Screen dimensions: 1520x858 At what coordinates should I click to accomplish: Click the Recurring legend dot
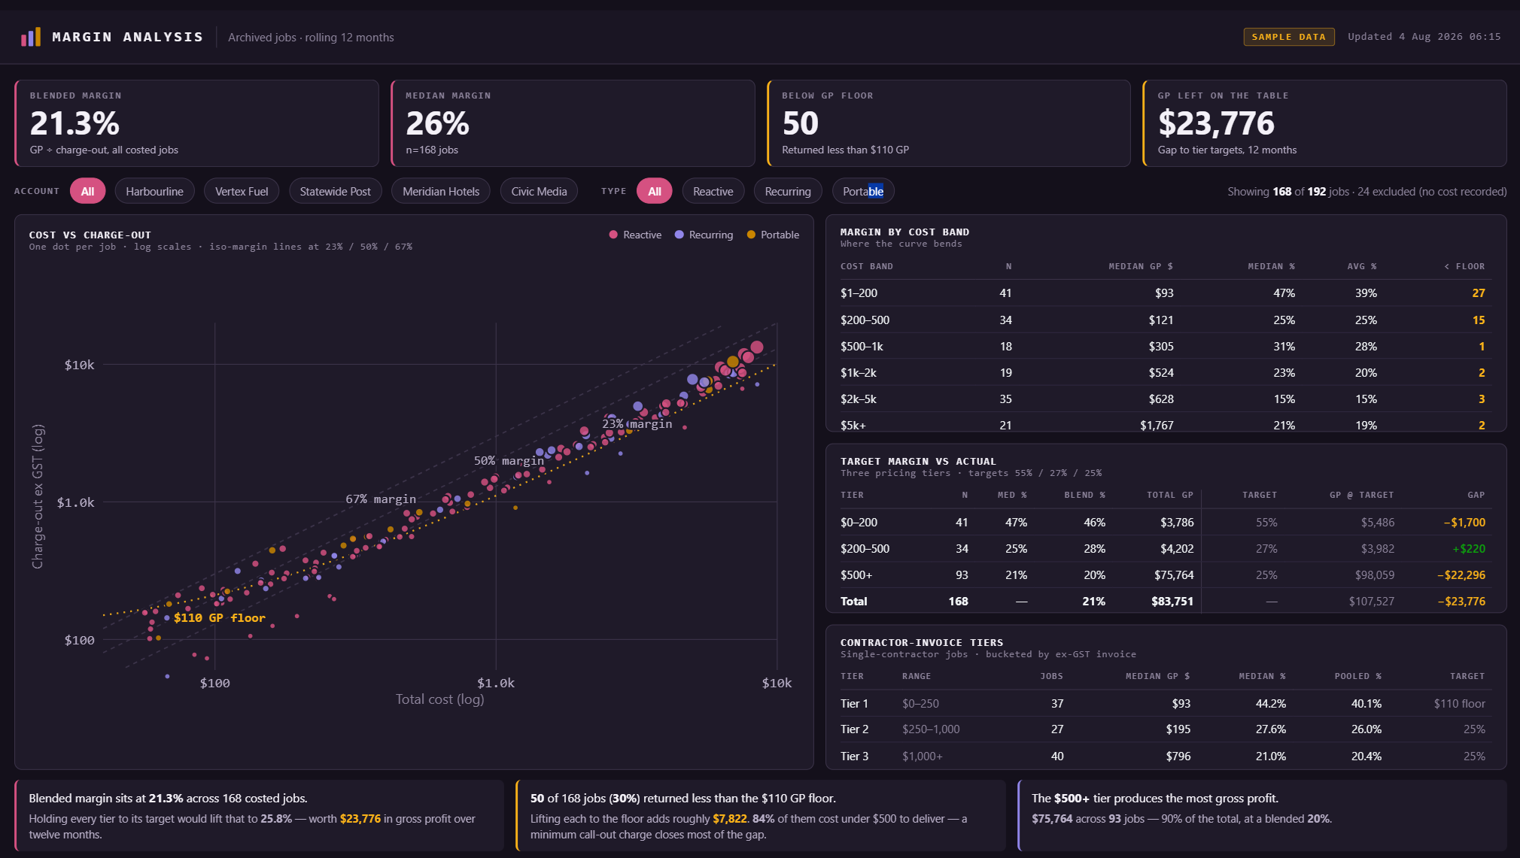pyautogui.click(x=679, y=235)
